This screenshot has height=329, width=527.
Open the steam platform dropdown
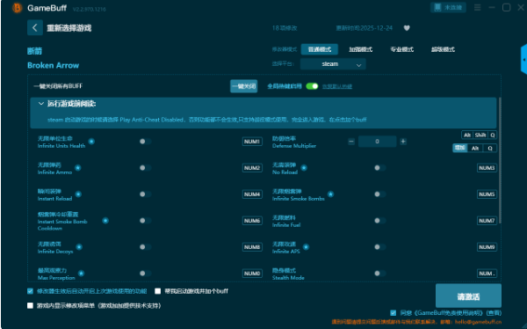tap(333, 64)
